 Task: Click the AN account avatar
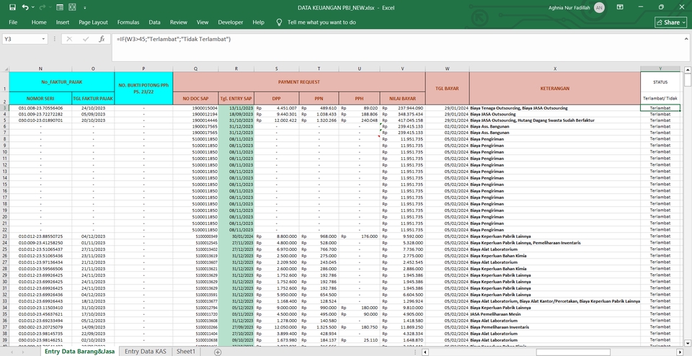pyautogui.click(x=599, y=7)
